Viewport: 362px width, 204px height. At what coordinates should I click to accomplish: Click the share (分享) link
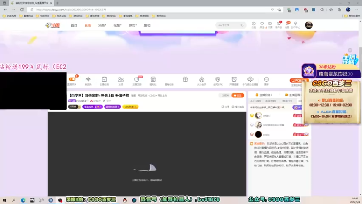click(x=225, y=107)
